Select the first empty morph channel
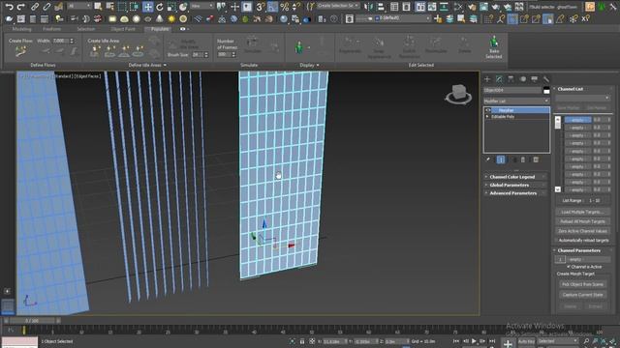 pyautogui.click(x=577, y=120)
